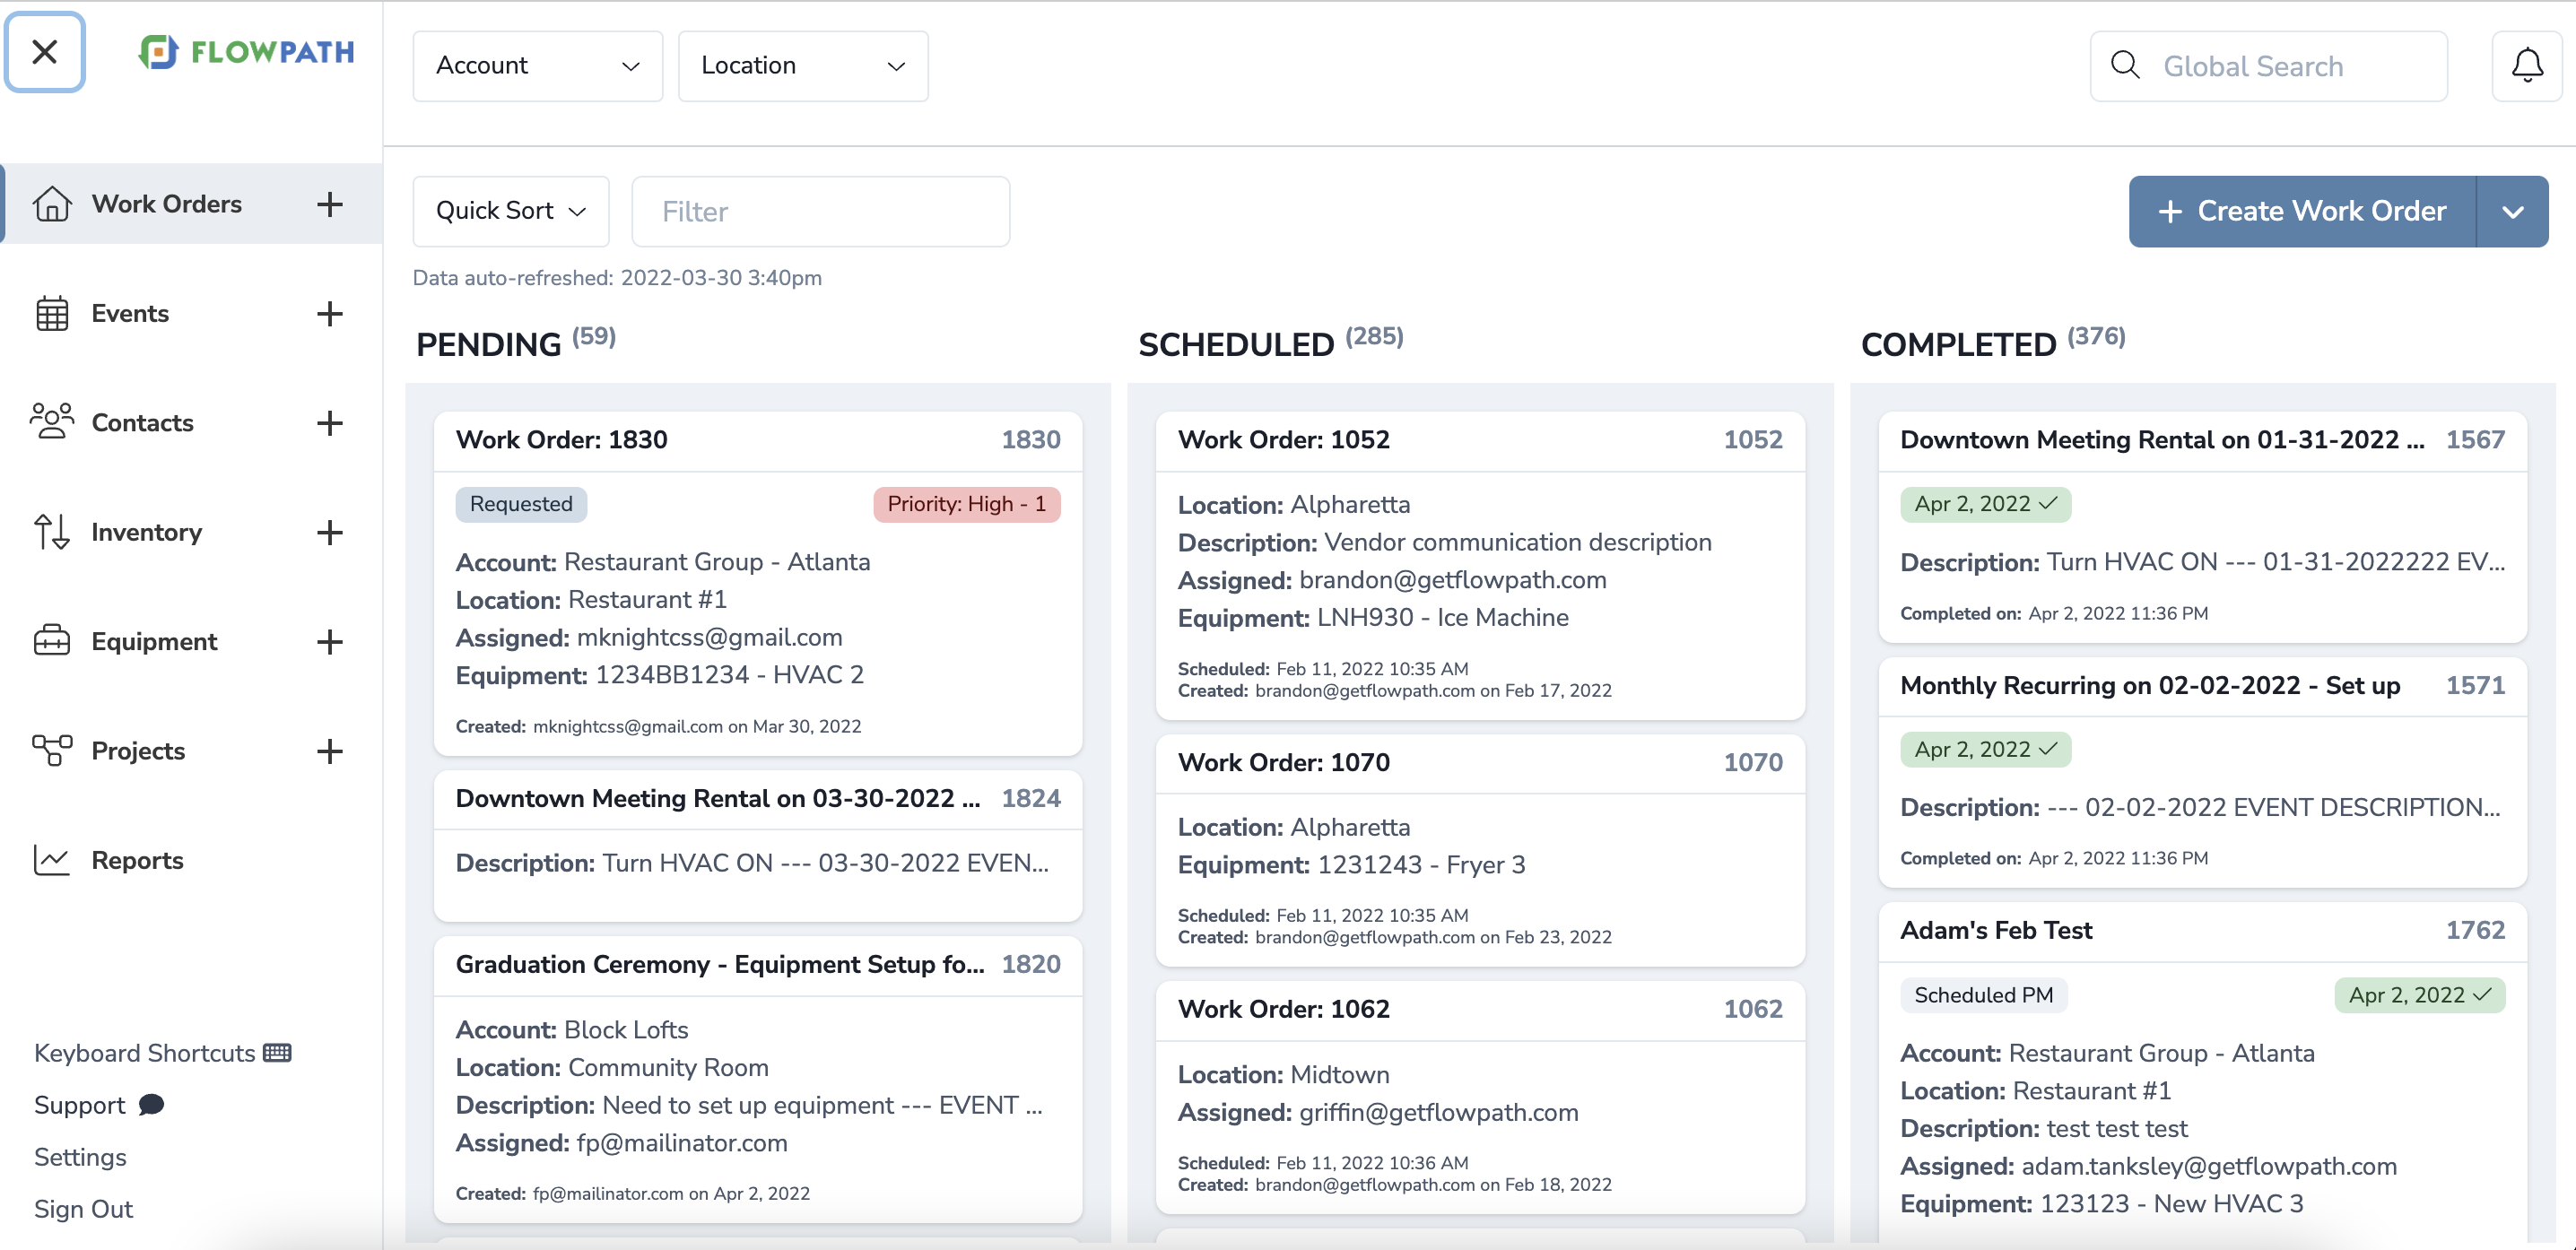Expand the Quick Sort dropdown
The height and width of the screenshot is (1250, 2576).
click(510, 211)
